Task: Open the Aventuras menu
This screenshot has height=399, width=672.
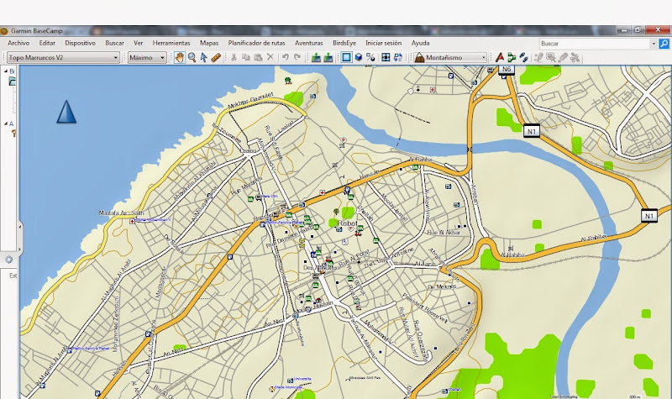Action: [x=308, y=43]
